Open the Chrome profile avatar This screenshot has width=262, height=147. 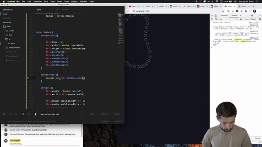point(255,11)
